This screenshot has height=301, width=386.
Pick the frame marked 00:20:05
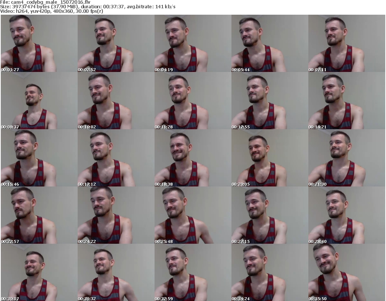(x=270, y=158)
